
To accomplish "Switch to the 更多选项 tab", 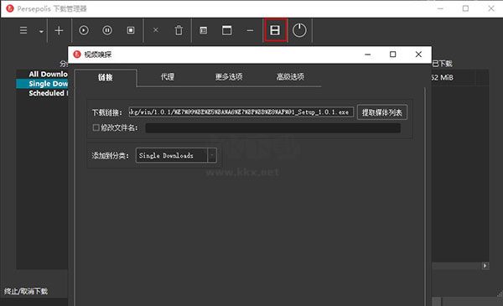I will (229, 76).
